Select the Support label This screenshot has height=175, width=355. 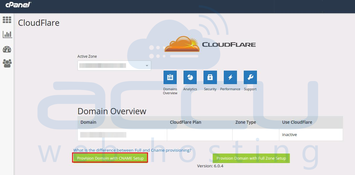point(250,89)
